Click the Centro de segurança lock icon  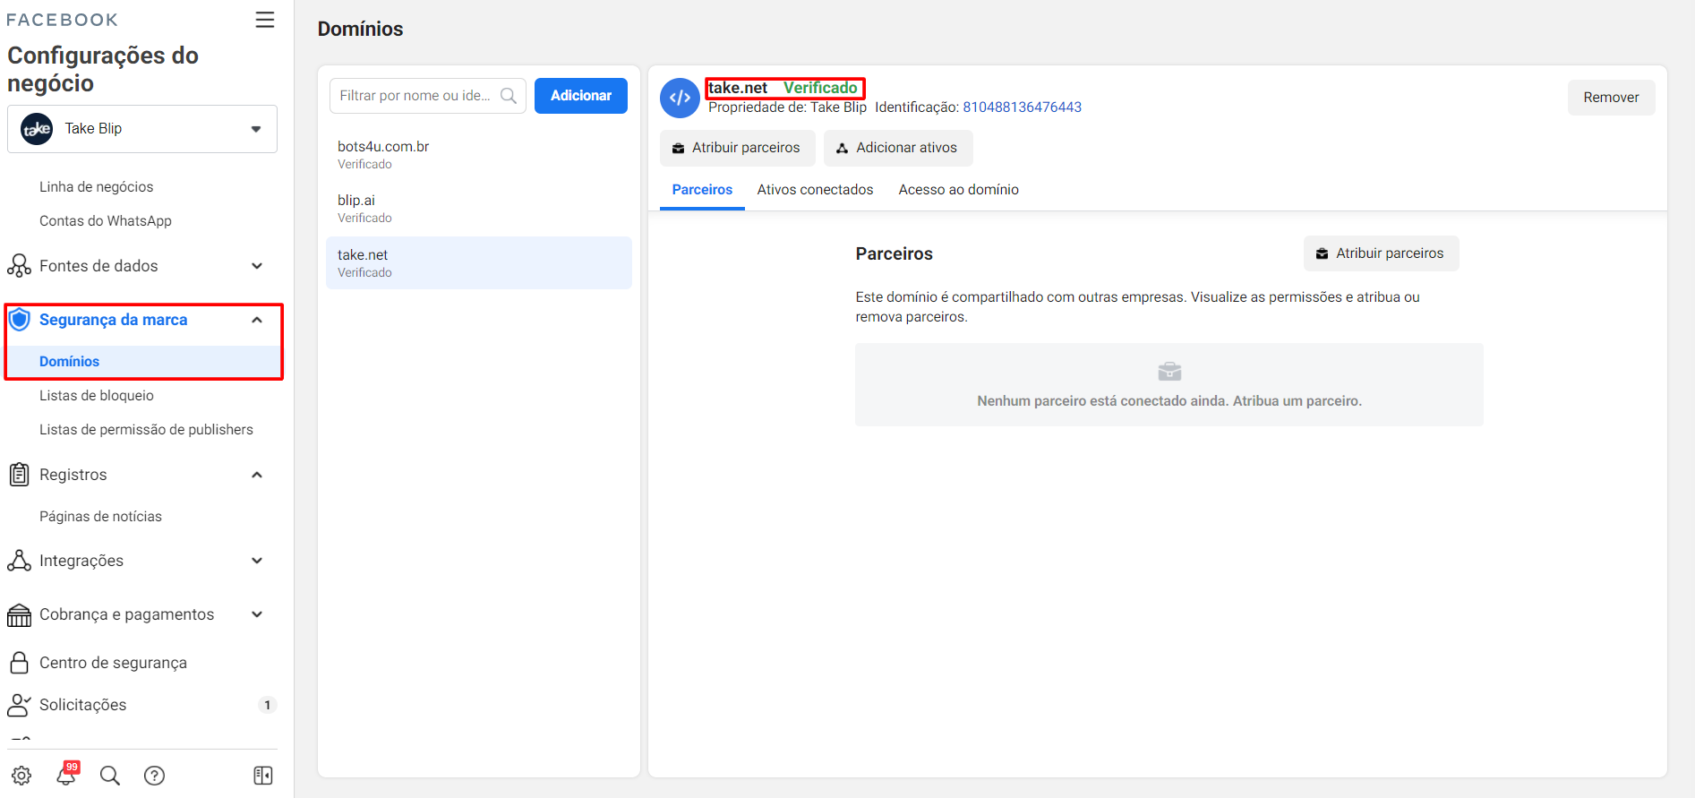pos(19,663)
